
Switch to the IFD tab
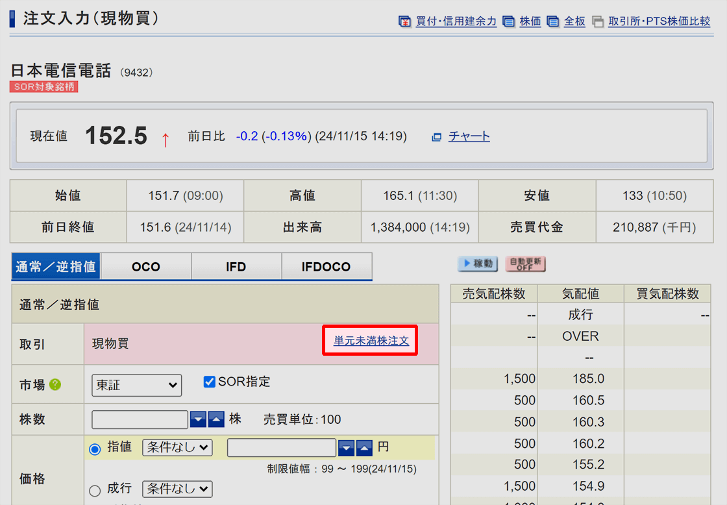tap(236, 267)
